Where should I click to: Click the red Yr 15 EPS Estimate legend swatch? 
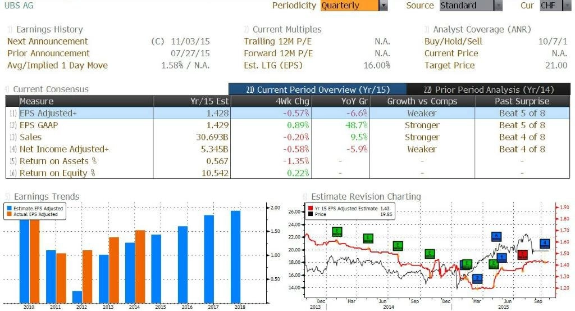(x=310, y=208)
